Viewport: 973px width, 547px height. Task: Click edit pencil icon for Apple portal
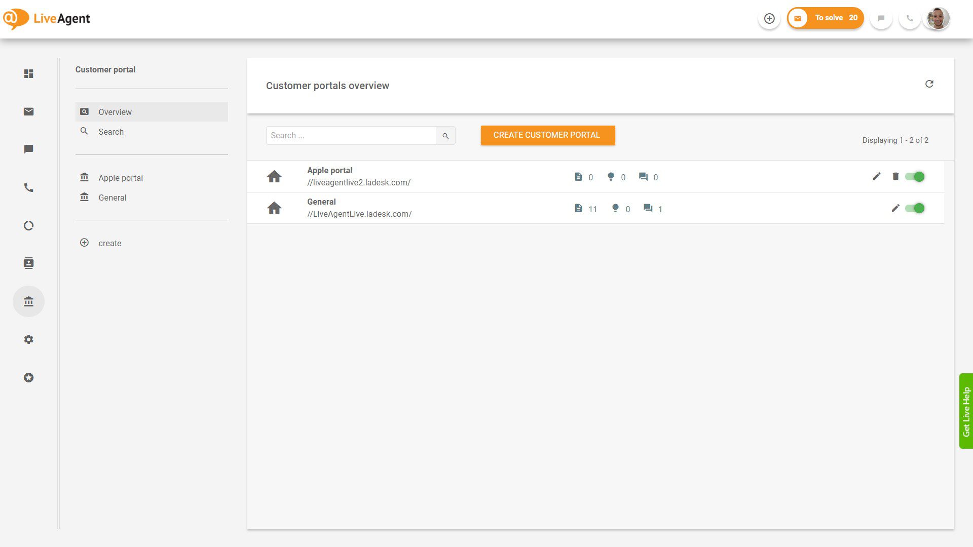pos(876,176)
